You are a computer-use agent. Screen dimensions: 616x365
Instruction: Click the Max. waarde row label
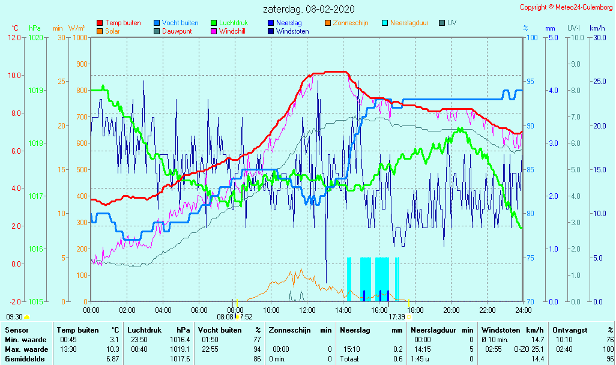click(x=26, y=349)
